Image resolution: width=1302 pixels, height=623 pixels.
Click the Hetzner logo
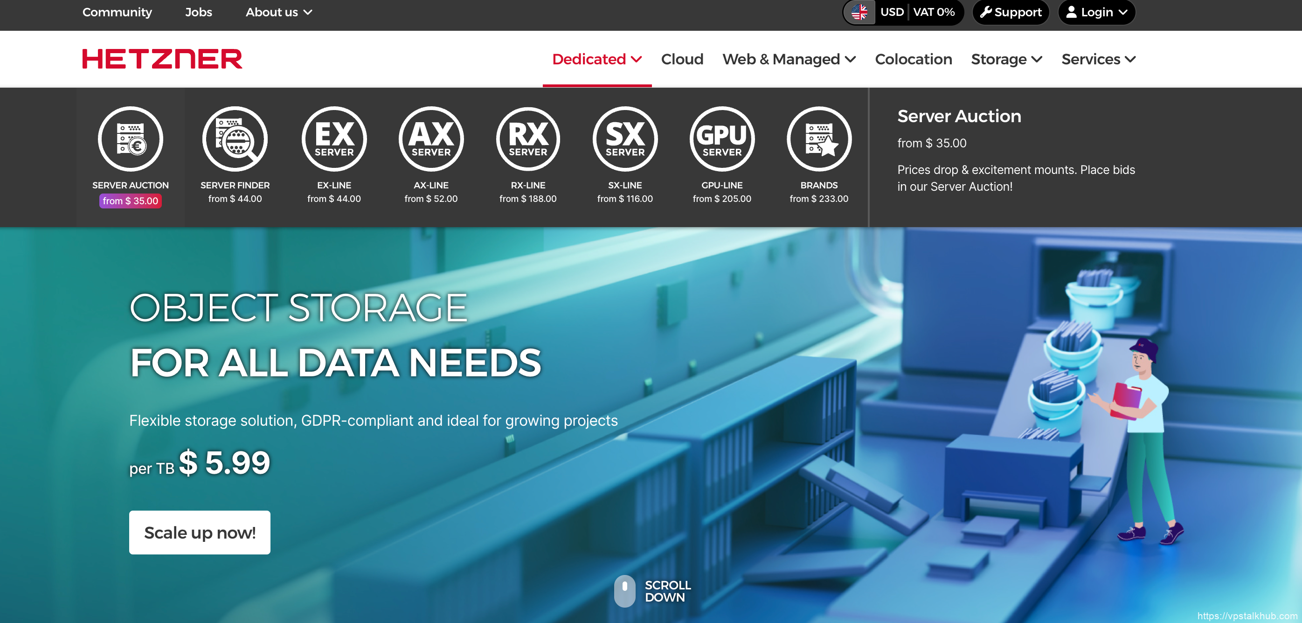click(x=162, y=59)
